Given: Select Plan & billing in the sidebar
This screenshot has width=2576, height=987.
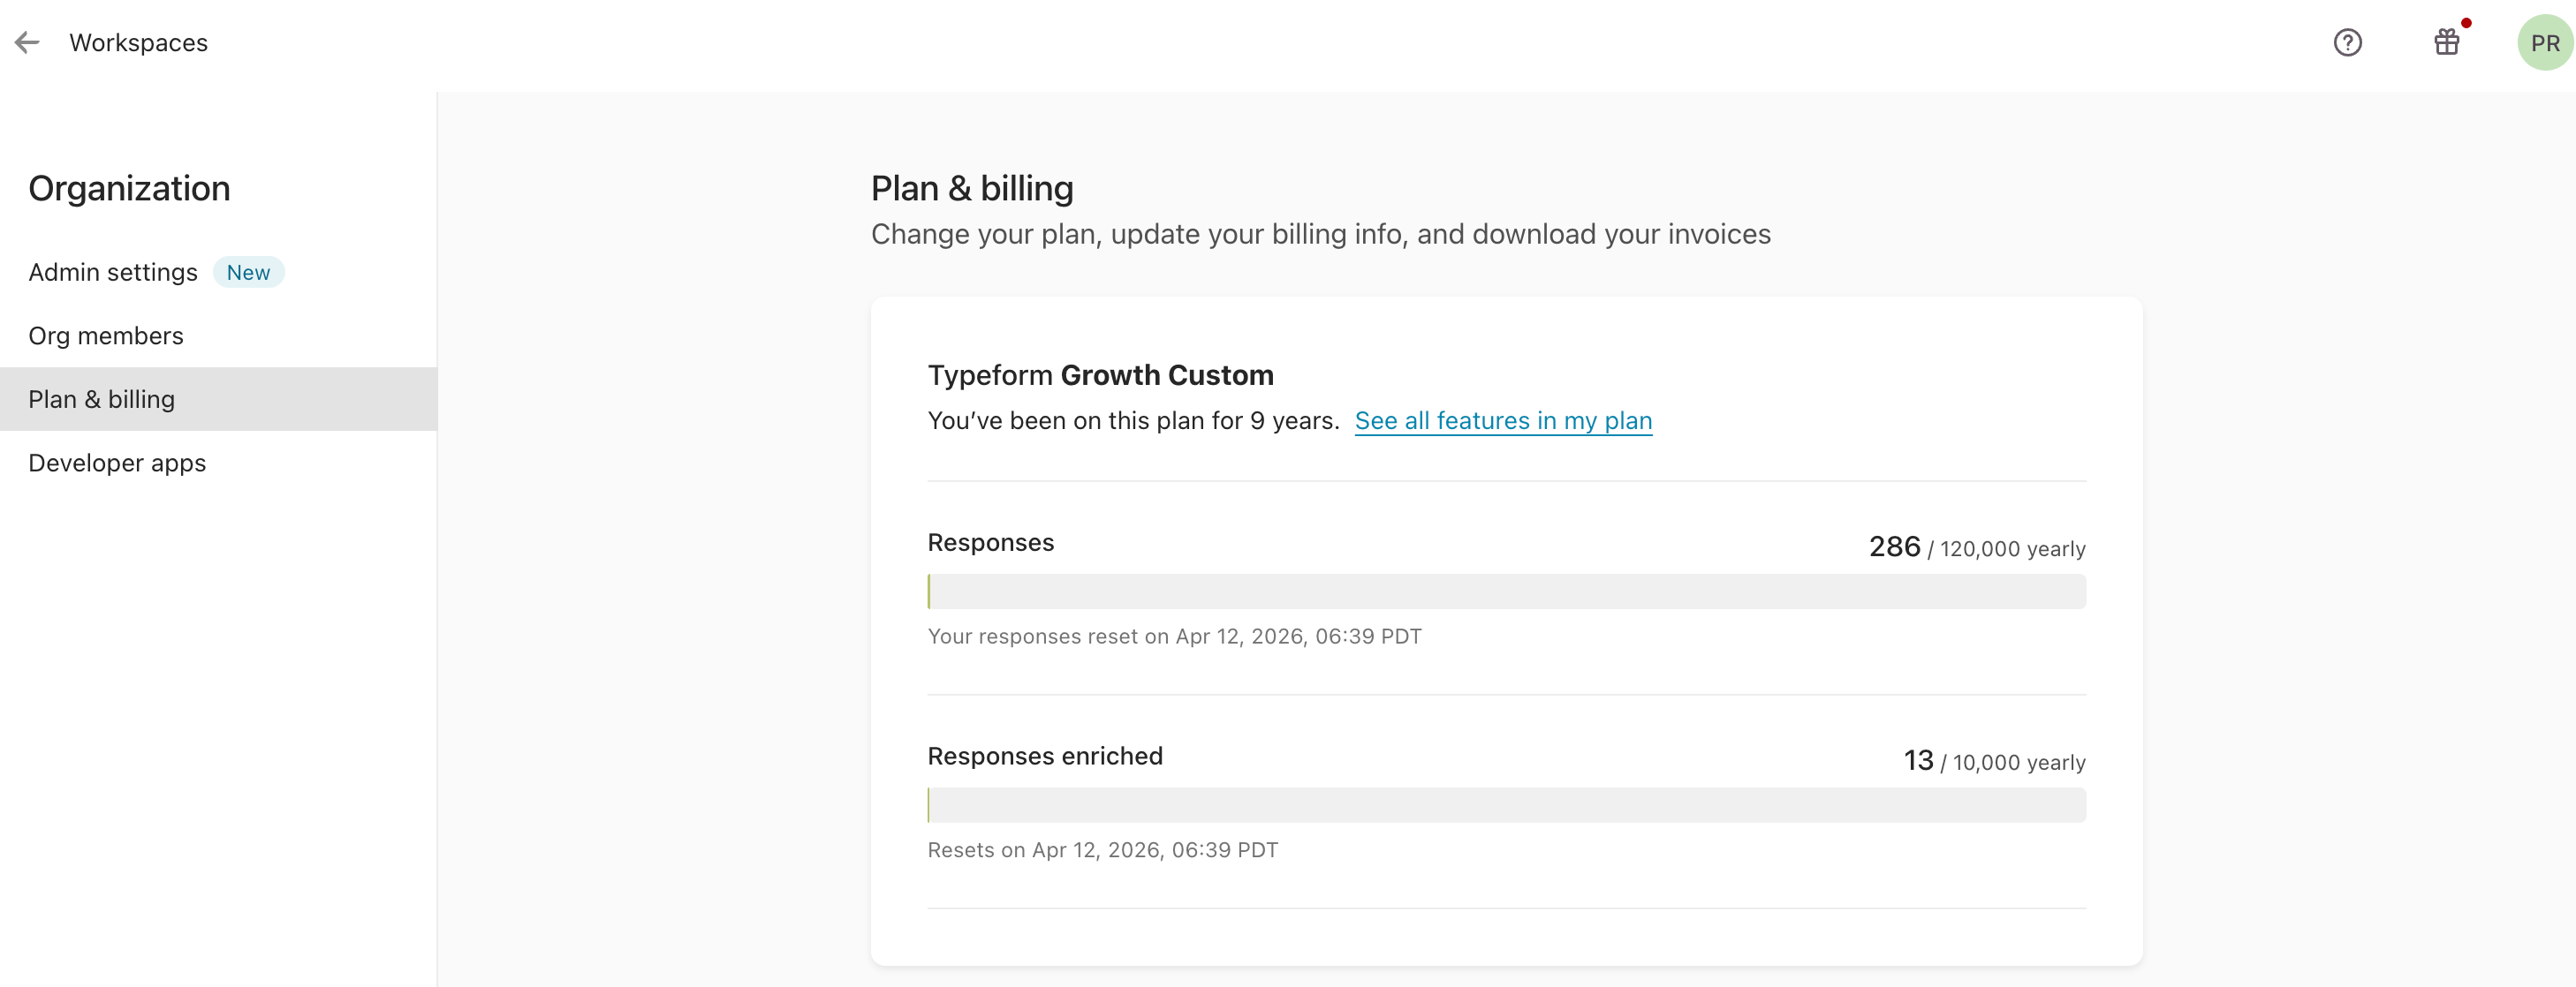Looking at the screenshot, I should pos(218,400).
